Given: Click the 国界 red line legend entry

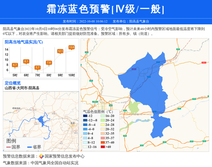Looking at the screenshot, I should coord(13,147).
